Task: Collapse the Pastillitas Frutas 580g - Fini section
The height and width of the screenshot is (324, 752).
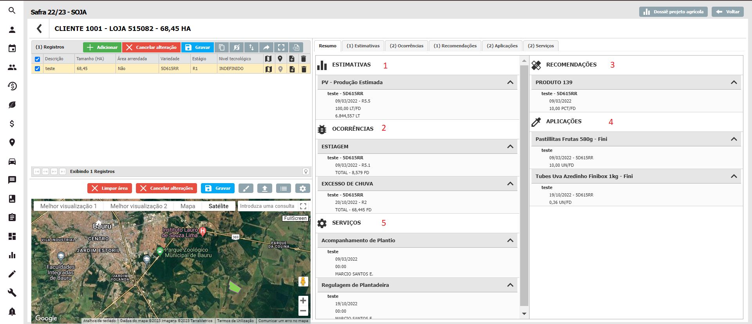Action: [734, 139]
